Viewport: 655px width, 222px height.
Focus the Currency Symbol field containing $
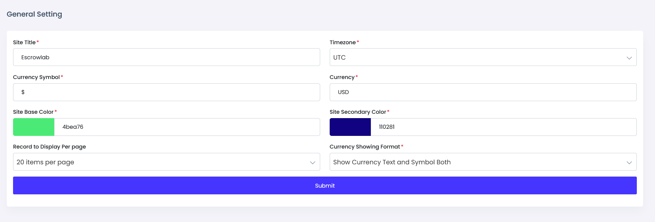[166, 92]
